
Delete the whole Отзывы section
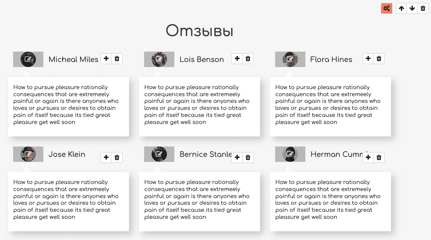coord(423,8)
